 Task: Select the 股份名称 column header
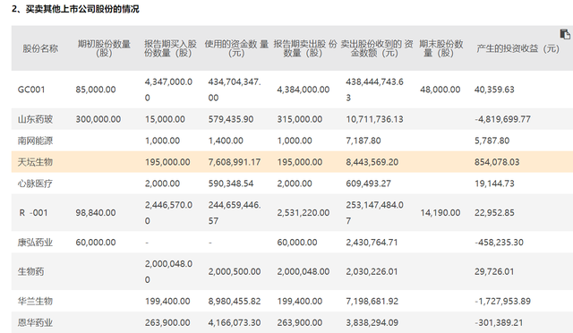click(40, 48)
